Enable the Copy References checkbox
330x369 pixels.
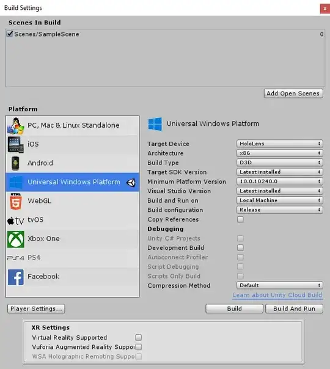[x=240, y=219]
